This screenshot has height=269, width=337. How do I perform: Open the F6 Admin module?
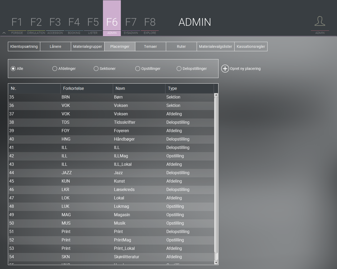click(x=112, y=18)
